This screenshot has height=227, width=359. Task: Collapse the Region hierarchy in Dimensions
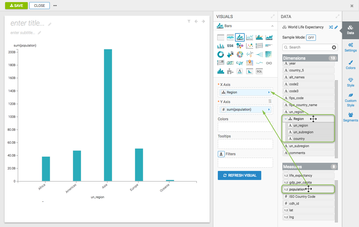(x=286, y=119)
